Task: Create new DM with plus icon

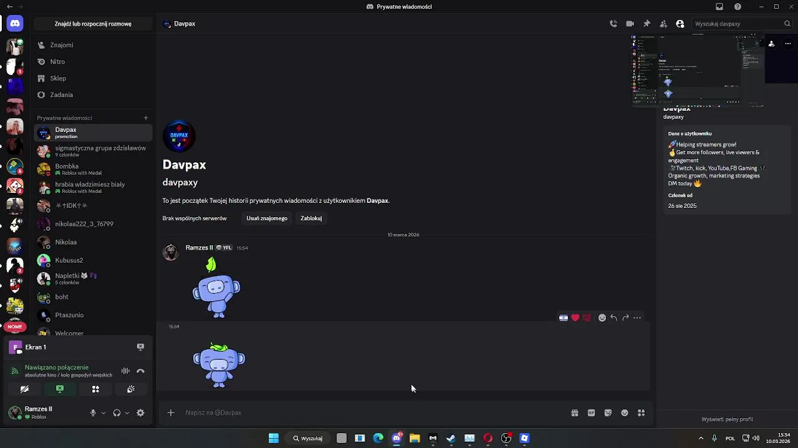Action: pos(146,118)
